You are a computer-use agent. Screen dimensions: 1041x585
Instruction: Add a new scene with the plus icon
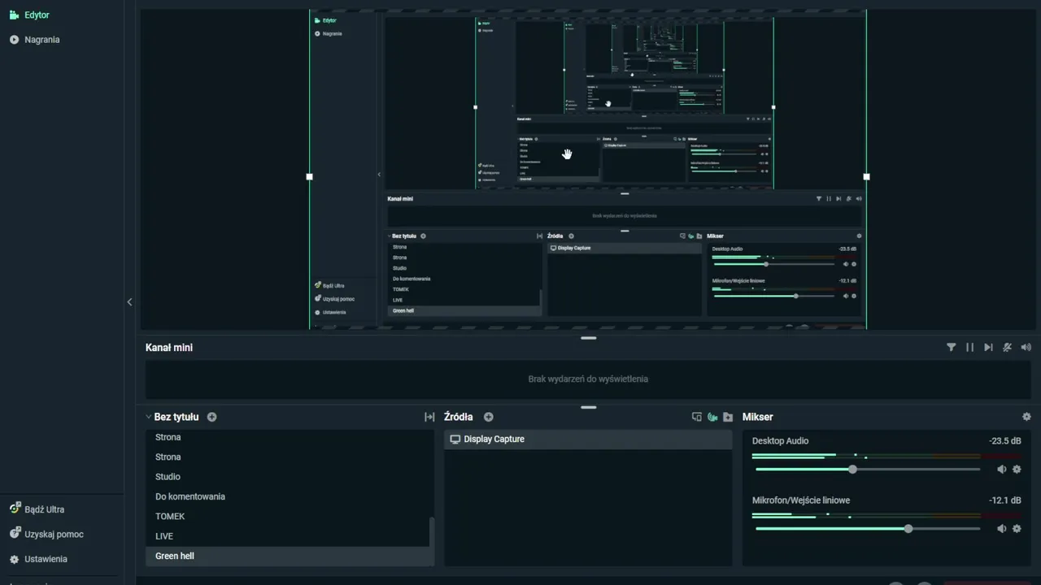pos(212,417)
